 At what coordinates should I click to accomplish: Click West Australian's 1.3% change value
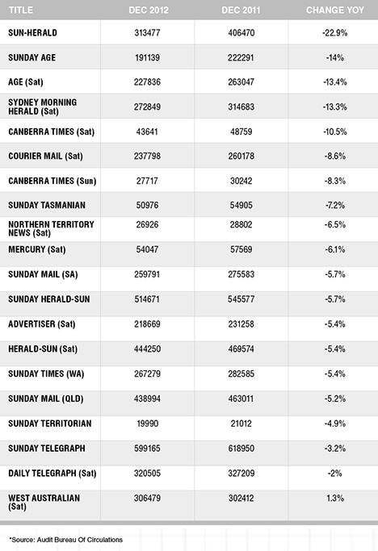click(334, 498)
